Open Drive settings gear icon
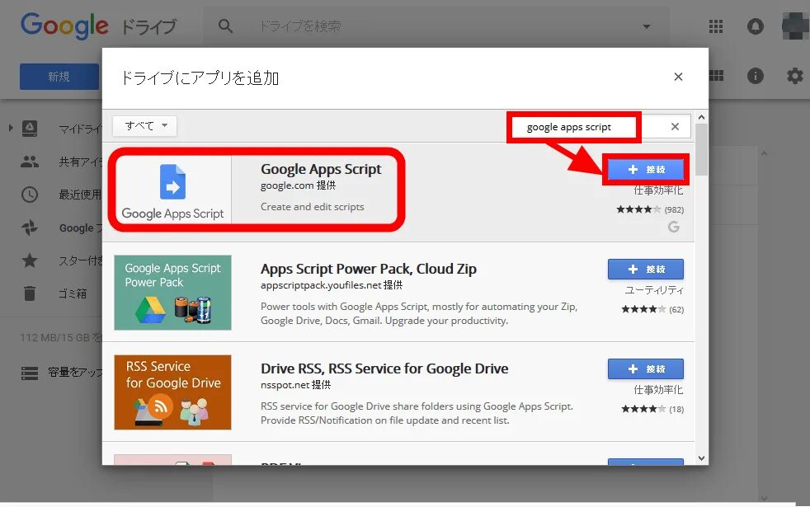The width and height of the screenshot is (810, 507). [795, 76]
